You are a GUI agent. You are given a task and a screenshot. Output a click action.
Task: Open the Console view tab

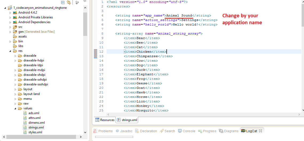(187, 131)
